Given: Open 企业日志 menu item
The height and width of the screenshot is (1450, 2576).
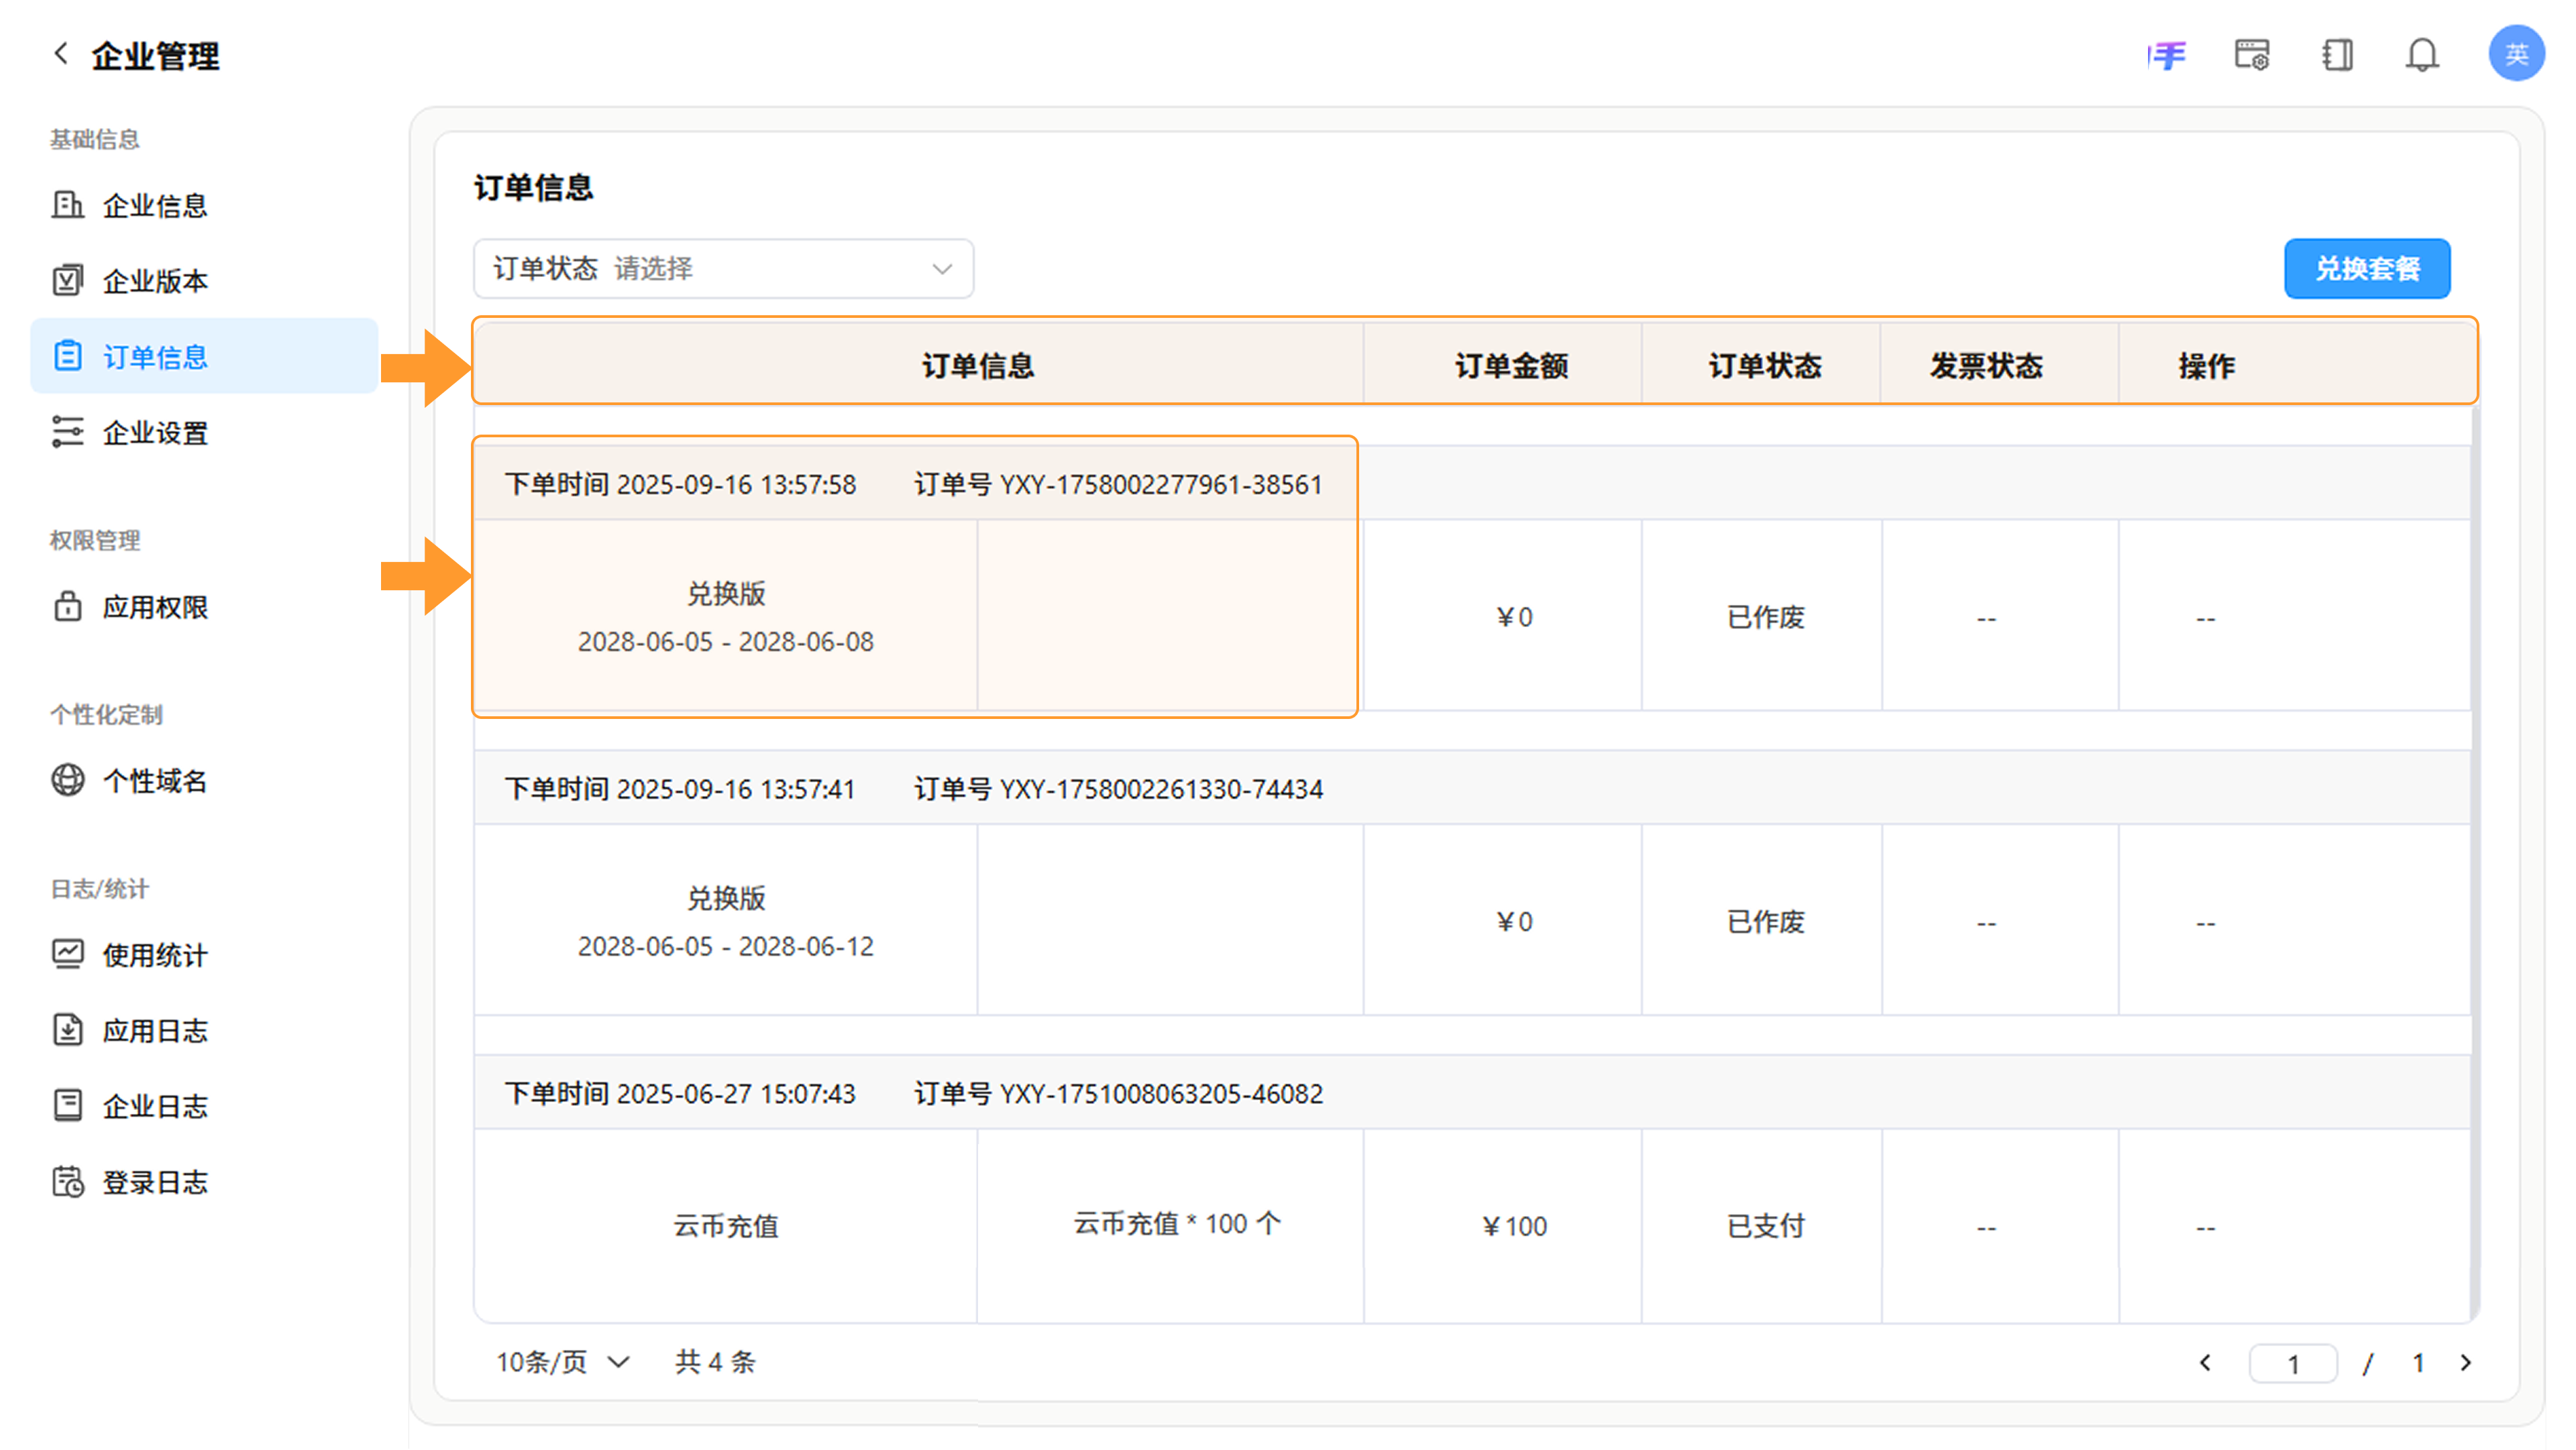Looking at the screenshot, I should [x=204, y=1107].
